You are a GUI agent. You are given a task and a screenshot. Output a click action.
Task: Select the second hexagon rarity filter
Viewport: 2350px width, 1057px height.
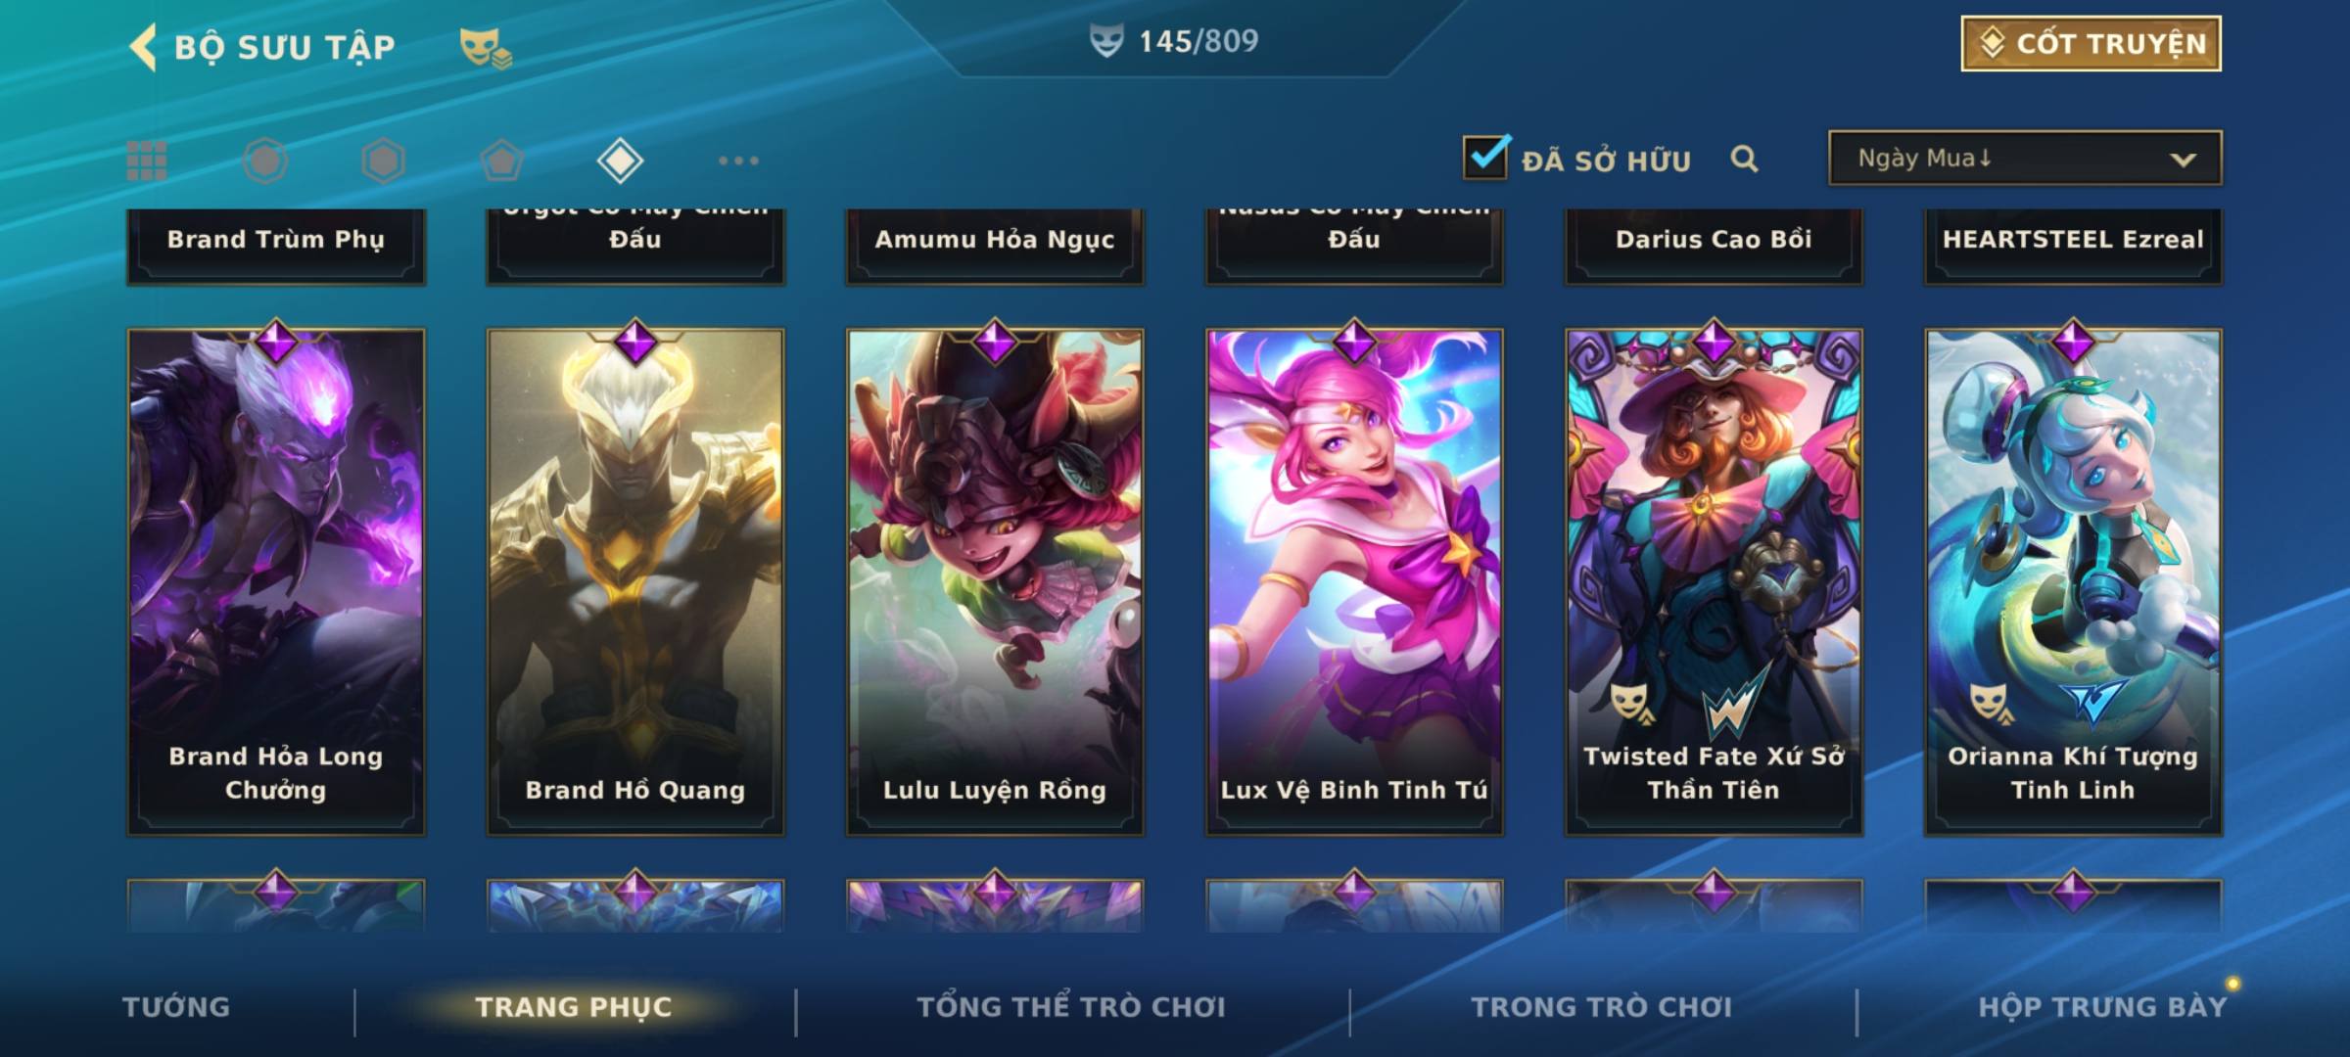pos(383,161)
